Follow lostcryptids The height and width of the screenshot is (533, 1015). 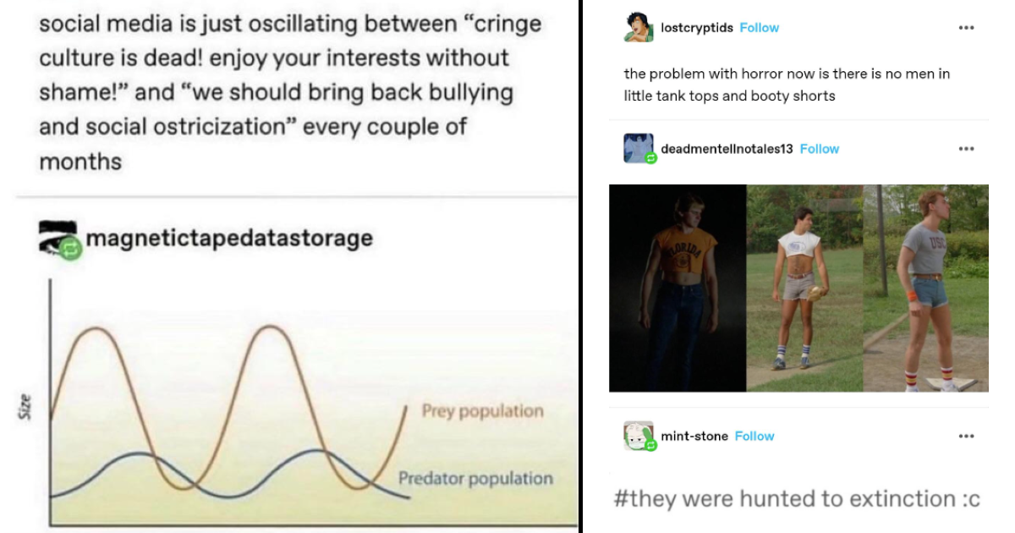click(759, 28)
